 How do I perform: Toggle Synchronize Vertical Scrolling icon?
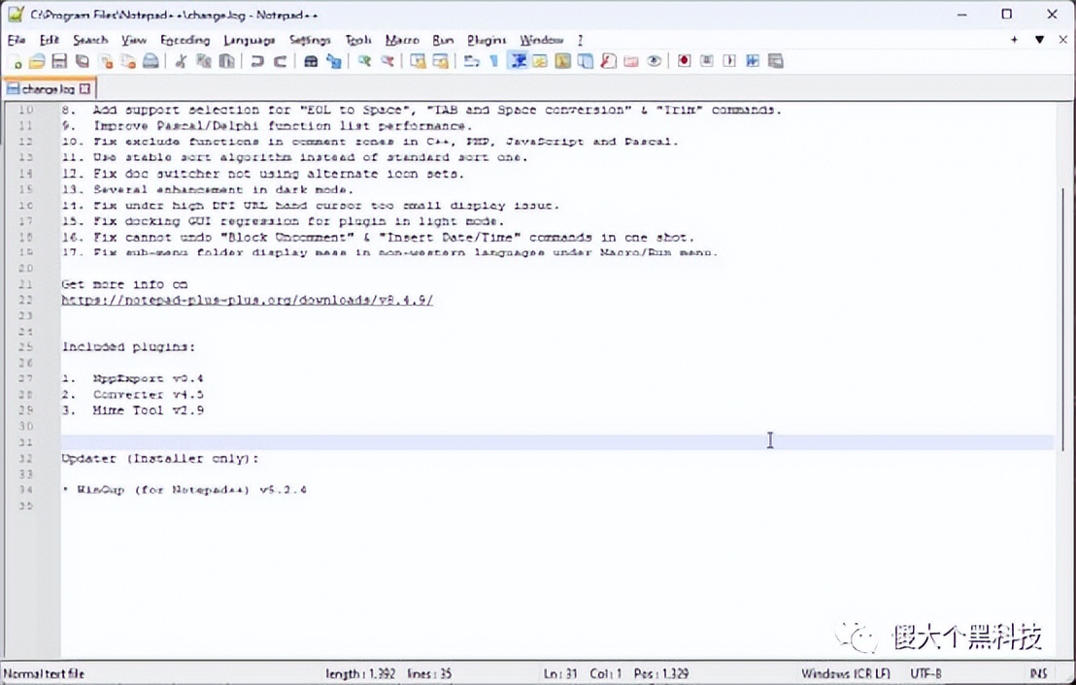[418, 62]
